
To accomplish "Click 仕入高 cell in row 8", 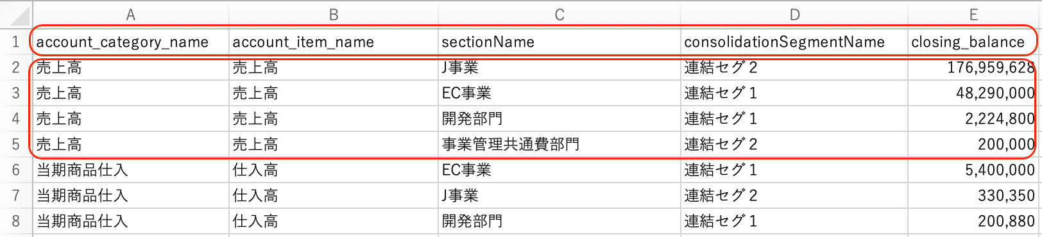I will [334, 221].
